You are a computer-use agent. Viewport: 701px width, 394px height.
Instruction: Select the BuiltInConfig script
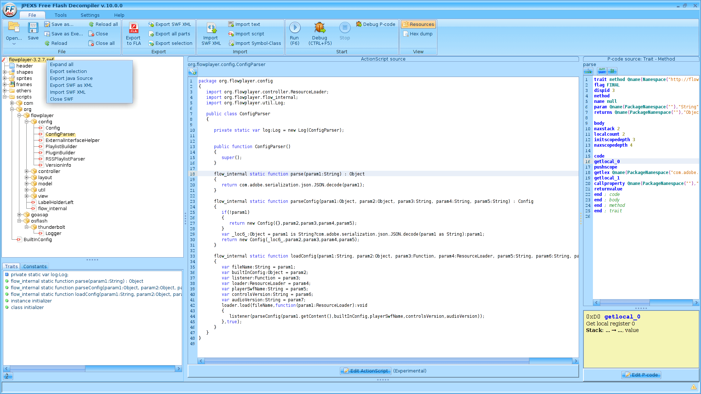(x=38, y=240)
